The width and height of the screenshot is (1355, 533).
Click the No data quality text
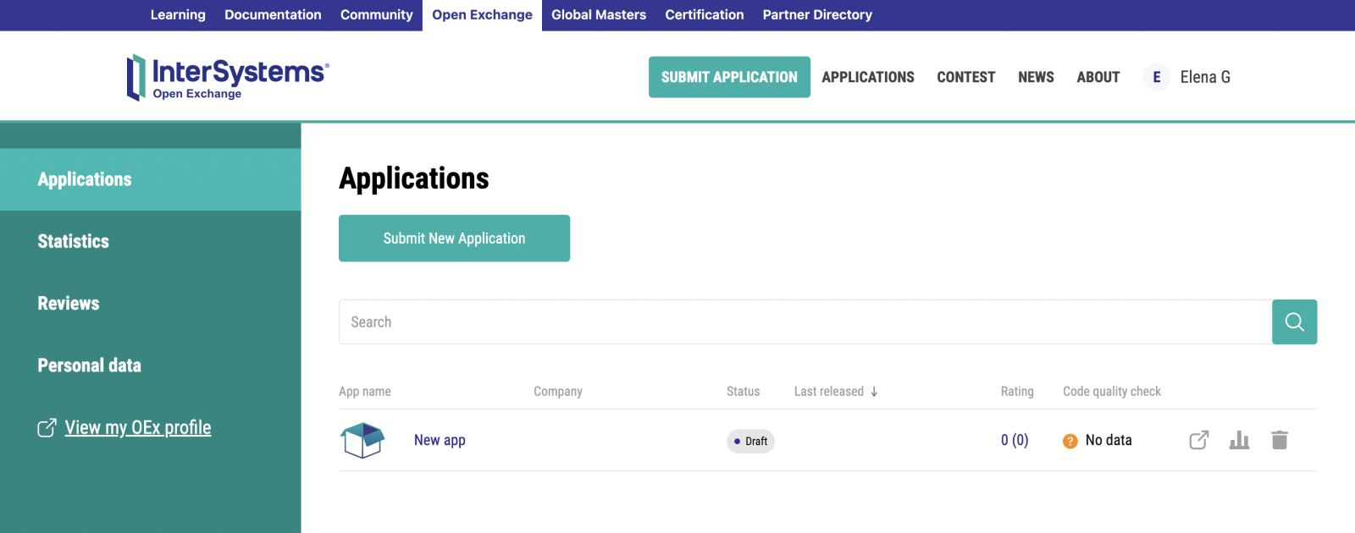pyautogui.click(x=1109, y=440)
